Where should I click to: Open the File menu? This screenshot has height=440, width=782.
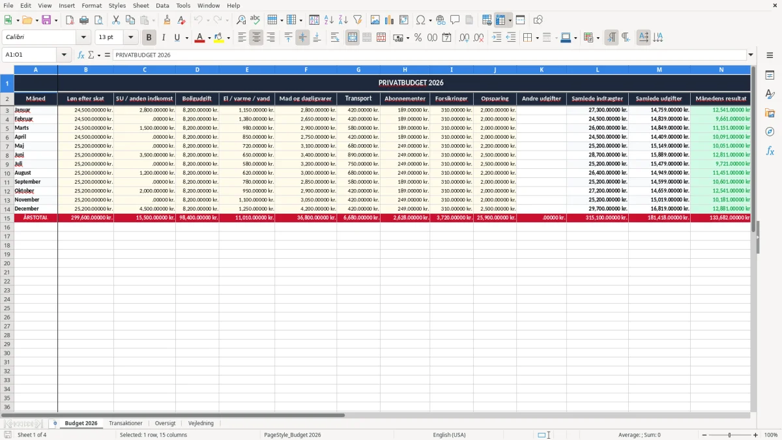(9, 5)
